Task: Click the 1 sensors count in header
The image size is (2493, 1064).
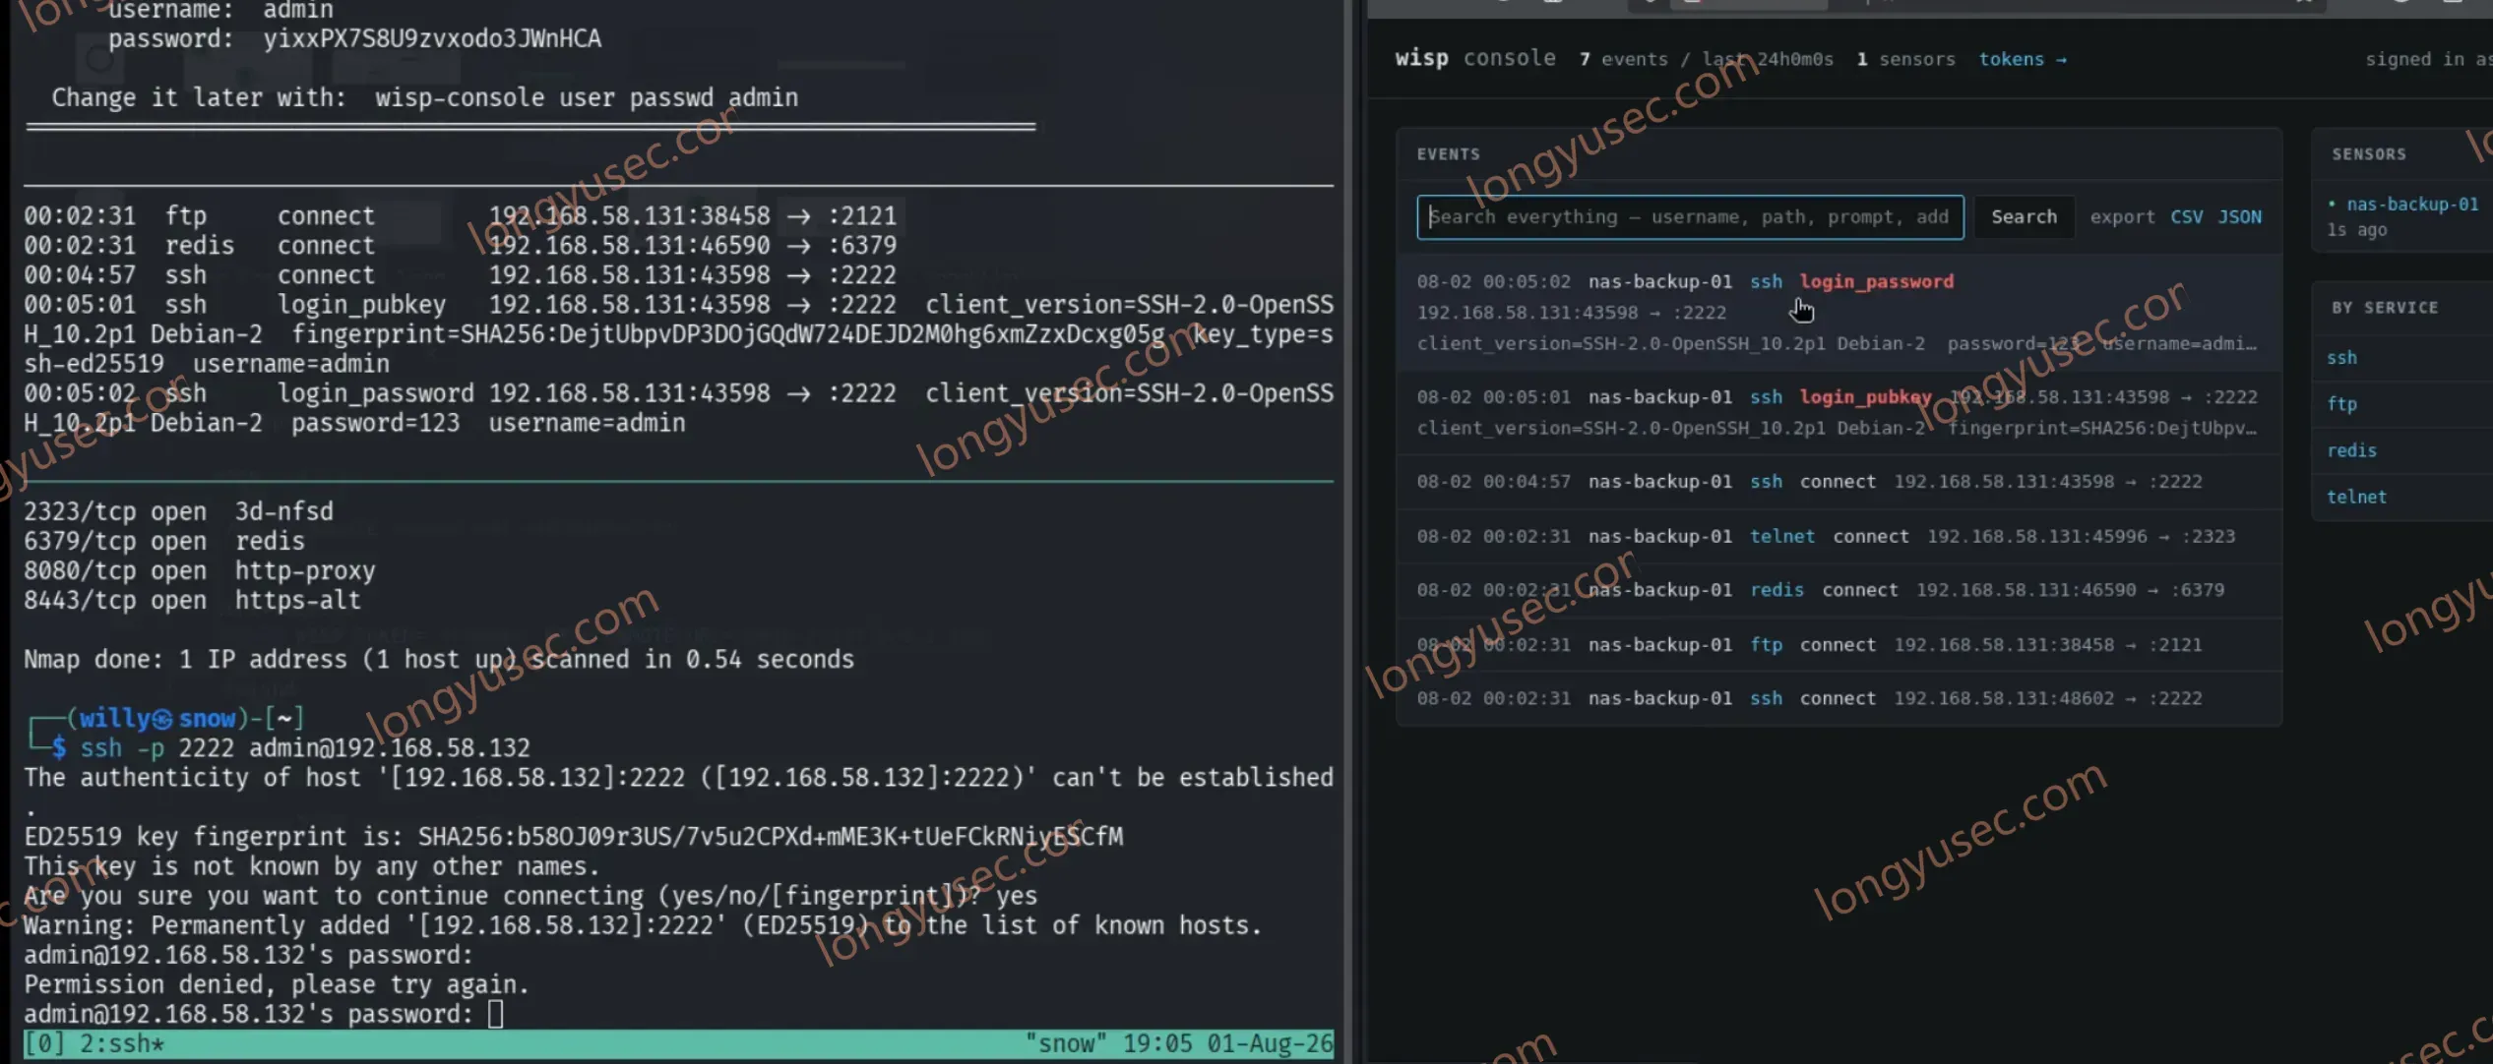Action: (x=1905, y=59)
